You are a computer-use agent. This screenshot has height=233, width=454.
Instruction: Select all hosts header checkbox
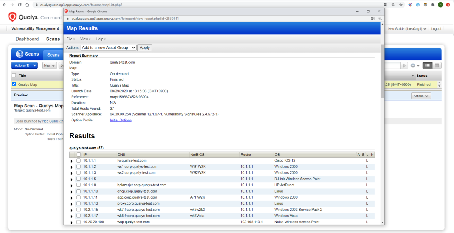79,154
